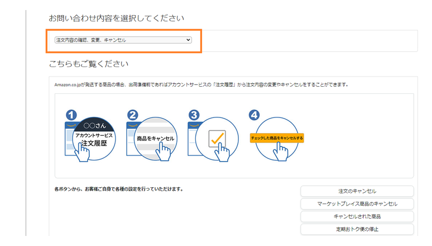
Task: Click the Amazon.co.jp shipping description text
Action: point(201,85)
